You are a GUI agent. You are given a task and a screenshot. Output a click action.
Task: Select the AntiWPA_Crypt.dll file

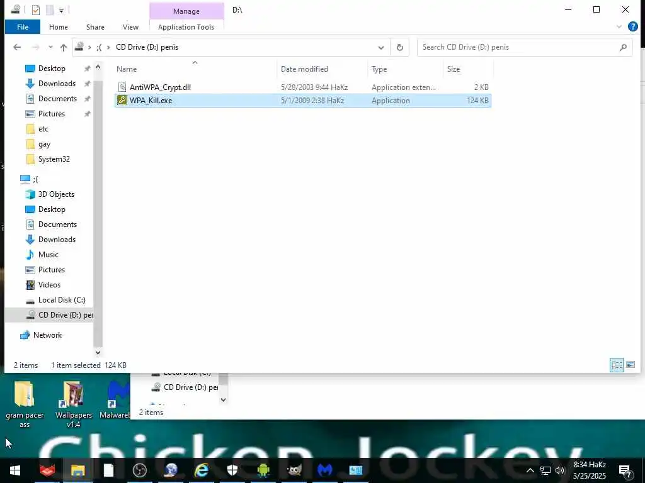(x=303, y=87)
